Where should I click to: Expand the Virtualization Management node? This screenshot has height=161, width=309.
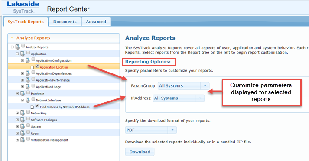(17, 140)
